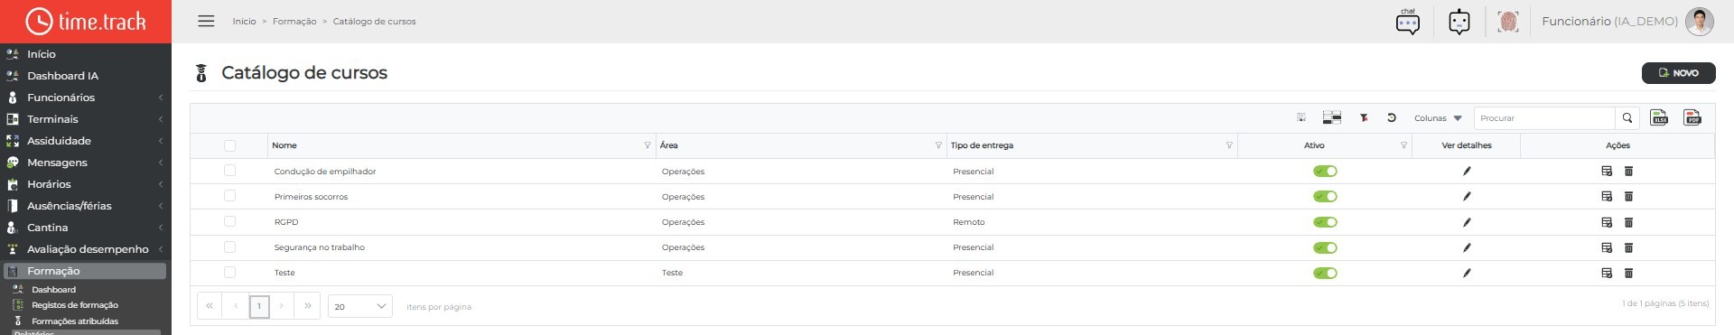Image resolution: width=1734 pixels, height=335 pixels.
Task: Go to last page in pagination
Action: 308,306
